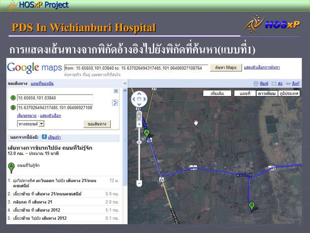The height and width of the screenshot is (233, 310).
Task: Switch to the แผนที่ของฉัน tab
Action: click(42, 83)
